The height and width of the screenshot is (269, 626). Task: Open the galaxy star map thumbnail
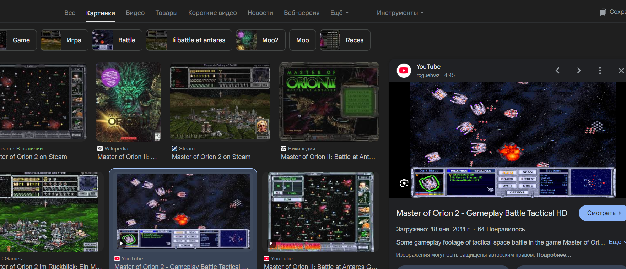(x=43, y=101)
